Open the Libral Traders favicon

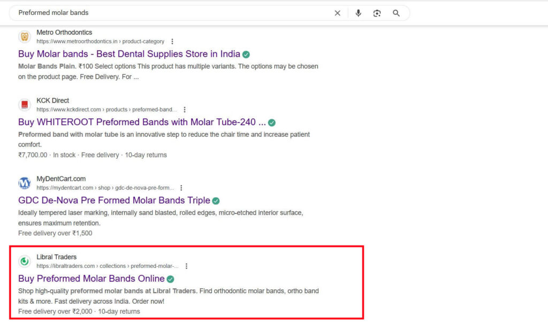click(x=25, y=261)
